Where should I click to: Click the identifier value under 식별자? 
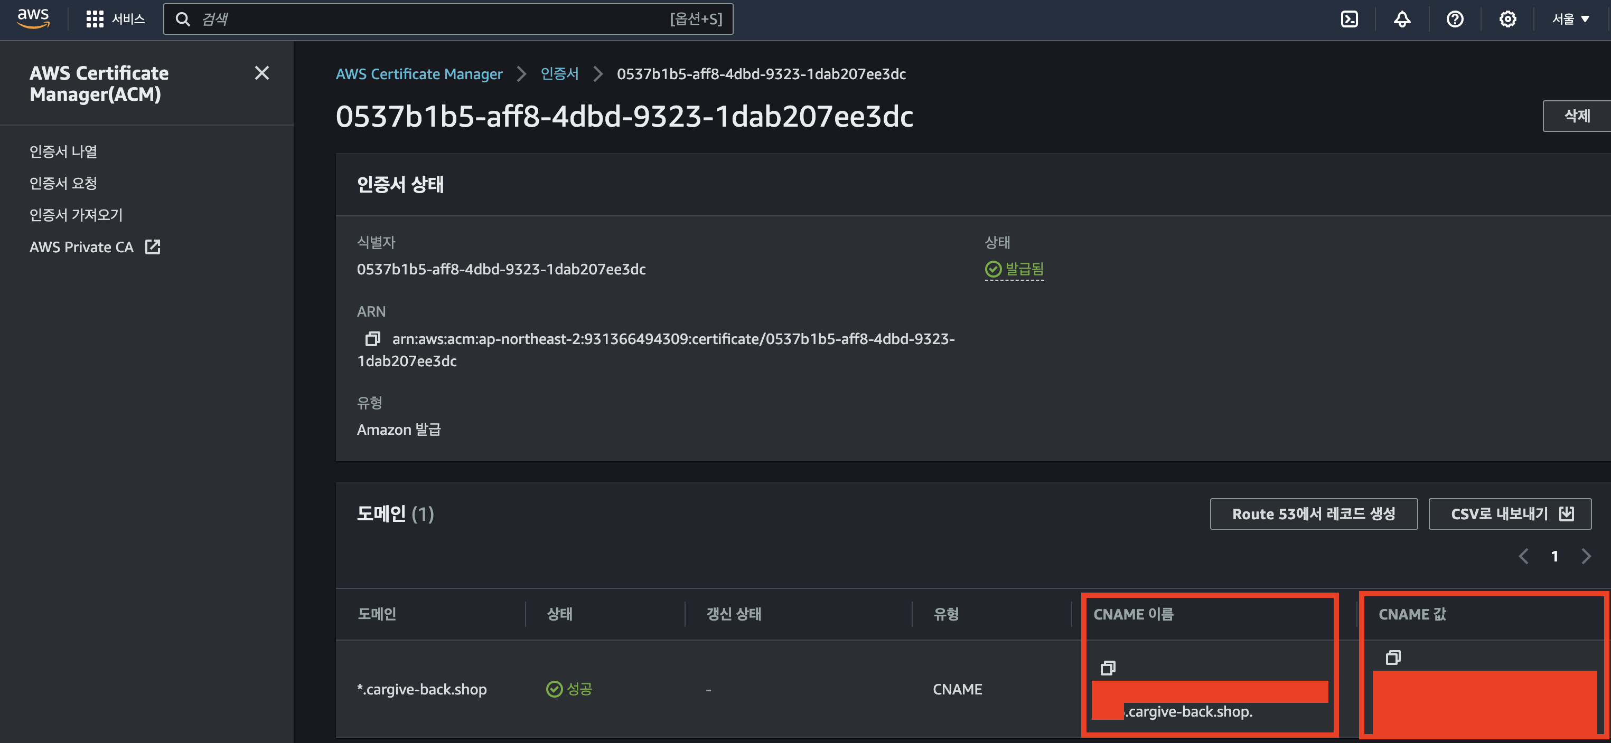click(x=501, y=269)
